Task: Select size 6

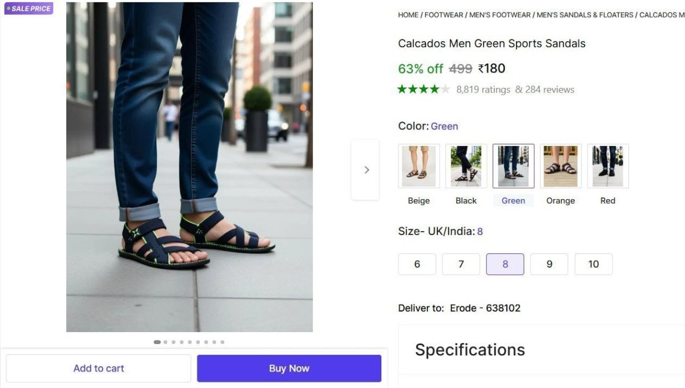Action: [x=417, y=264]
